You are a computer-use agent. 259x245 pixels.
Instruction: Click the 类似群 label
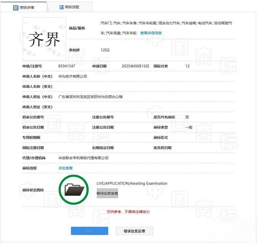pyautogui.click(x=74, y=50)
